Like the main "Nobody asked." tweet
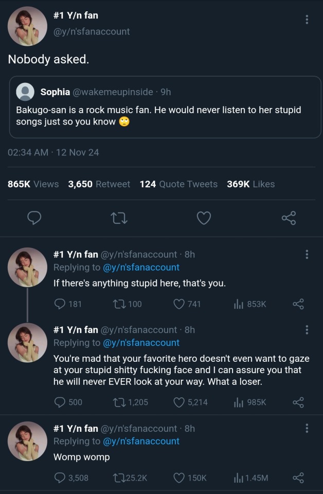The width and height of the screenshot is (323, 494). (x=204, y=218)
